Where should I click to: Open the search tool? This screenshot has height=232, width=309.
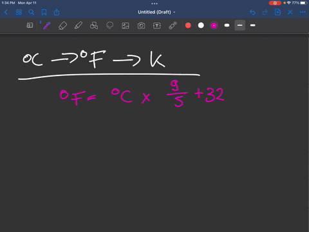(x=32, y=12)
